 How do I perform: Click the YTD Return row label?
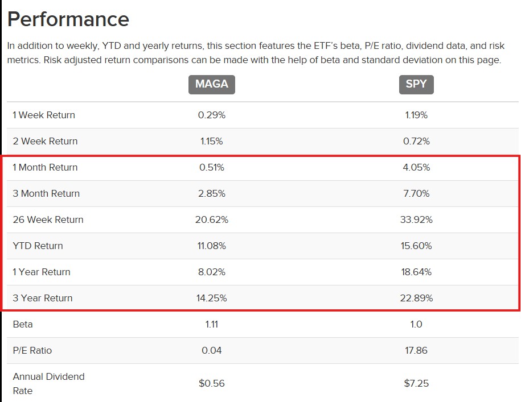[x=38, y=246]
